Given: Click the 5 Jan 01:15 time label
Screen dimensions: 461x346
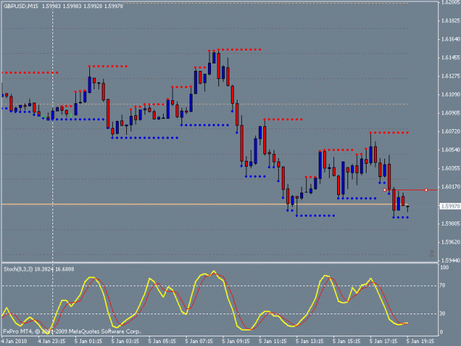Looking at the screenshot, I should click(x=89, y=342).
